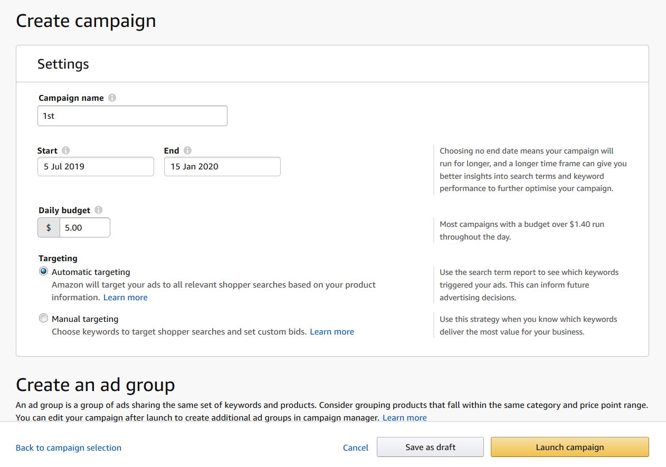The width and height of the screenshot is (666, 467).
Task: Click the Daily budget info icon
Action: [x=99, y=210]
